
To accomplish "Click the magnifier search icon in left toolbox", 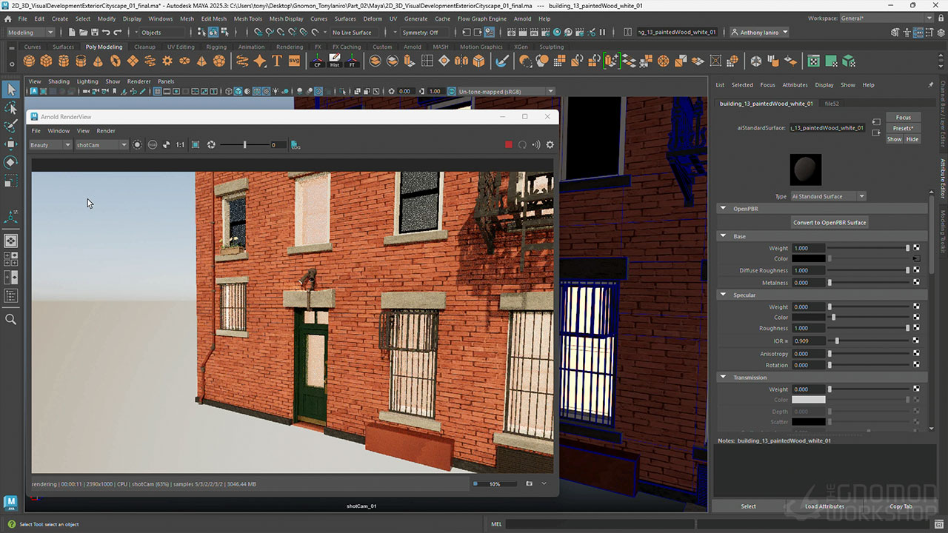I will (11, 319).
